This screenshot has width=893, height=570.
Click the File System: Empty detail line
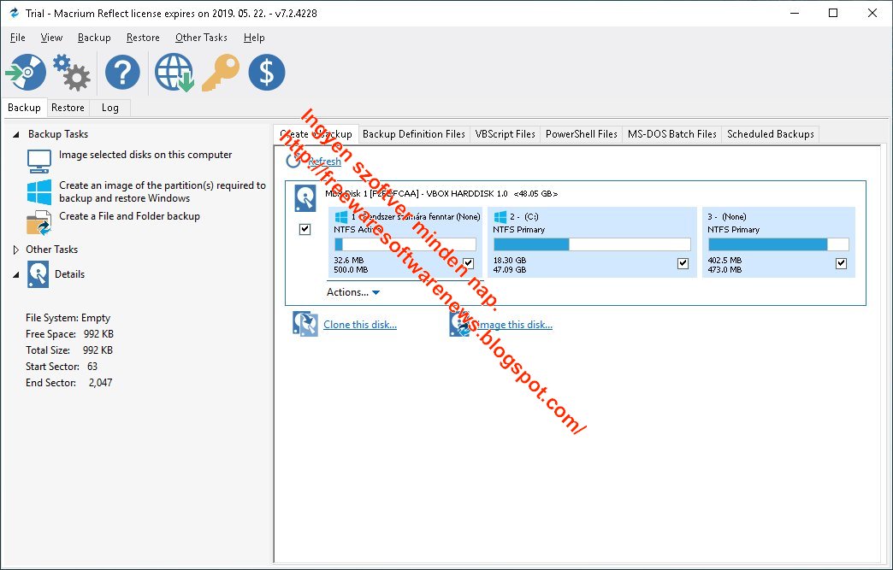pyautogui.click(x=68, y=318)
